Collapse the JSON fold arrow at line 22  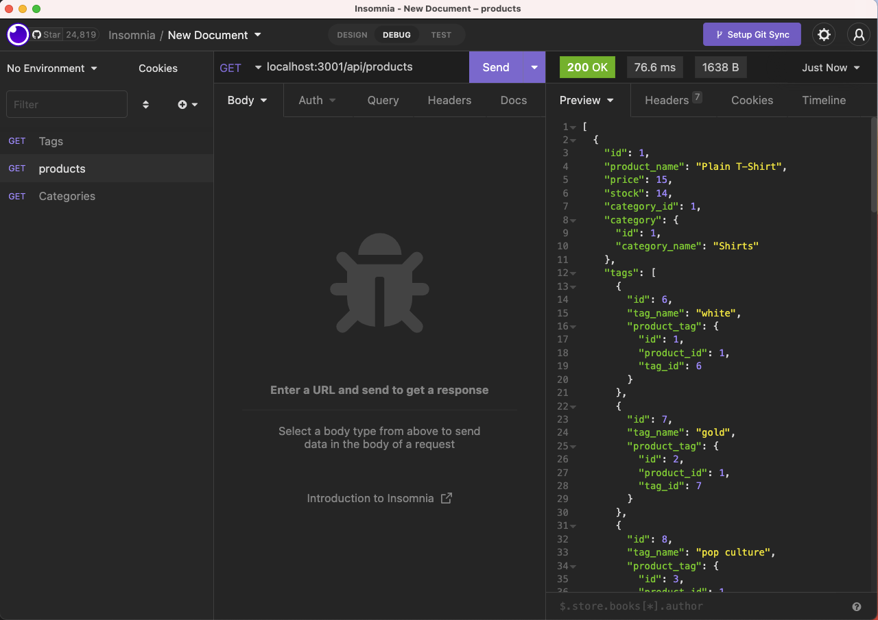(573, 407)
